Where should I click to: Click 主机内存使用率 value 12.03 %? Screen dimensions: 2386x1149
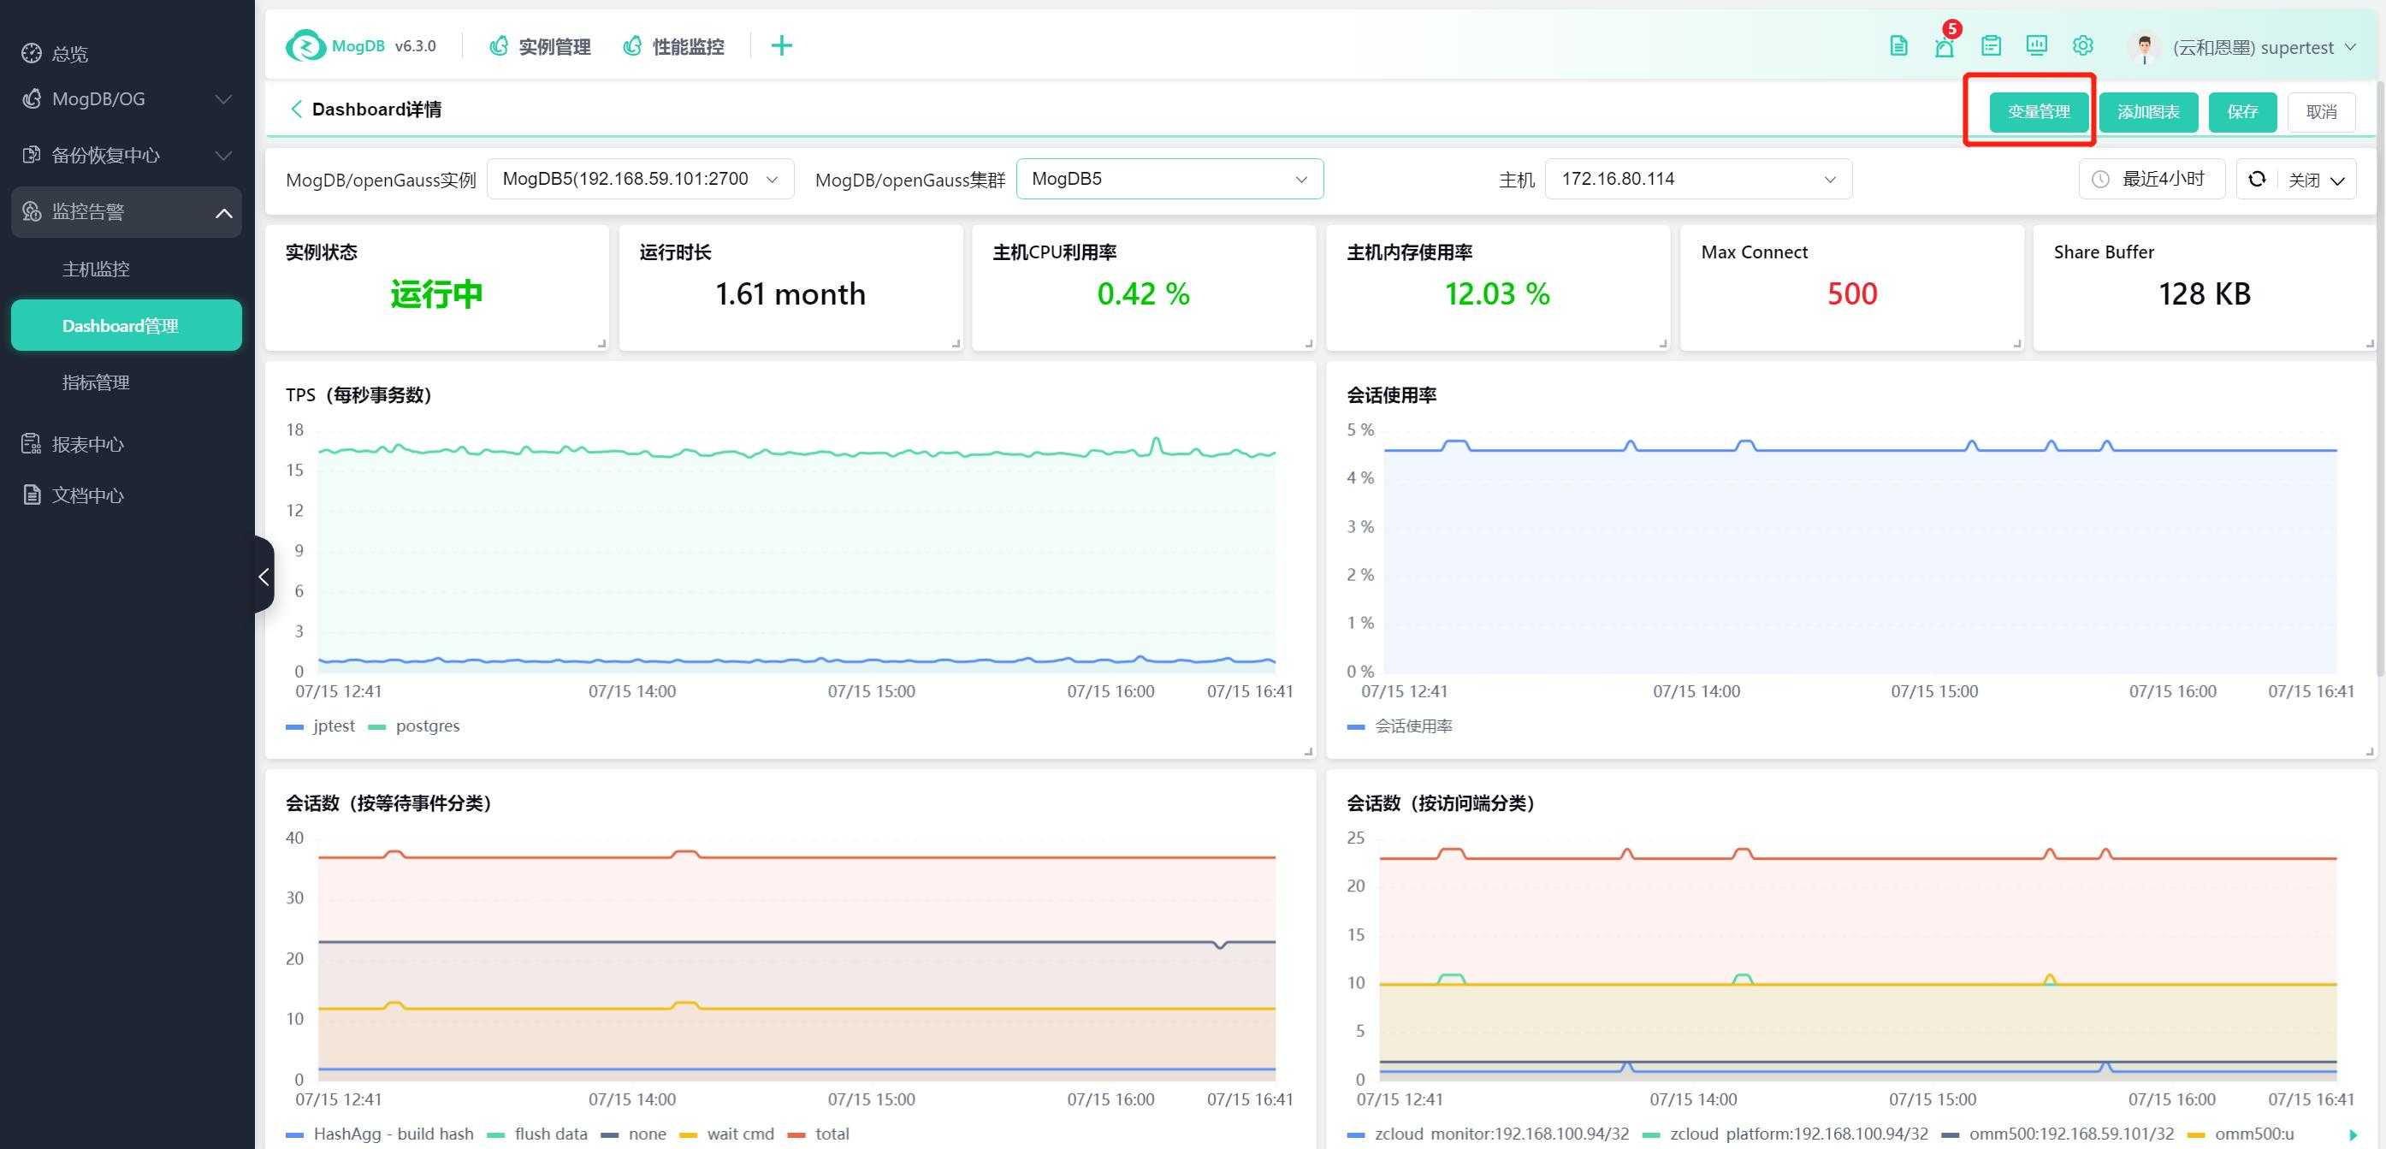[x=1497, y=293]
